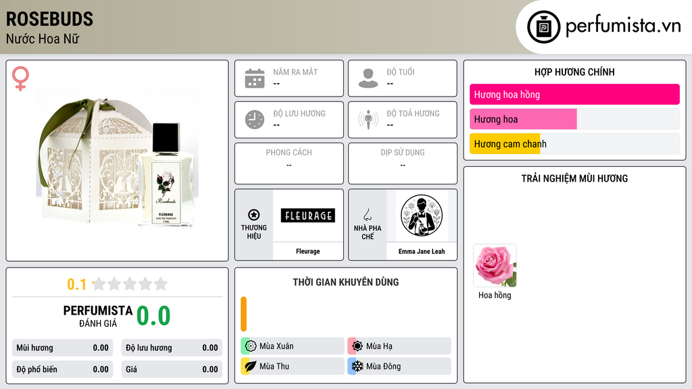Click the Trải nghiệm mùi hương heading
Screen dimensions: 692x389
coord(574,178)
